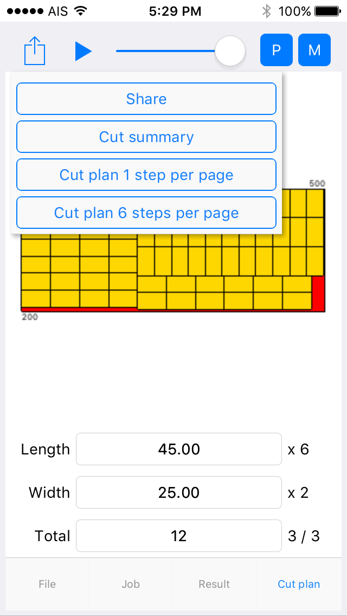
Task: Tap the Length field showing 45.00
Action: pos(179,449)
